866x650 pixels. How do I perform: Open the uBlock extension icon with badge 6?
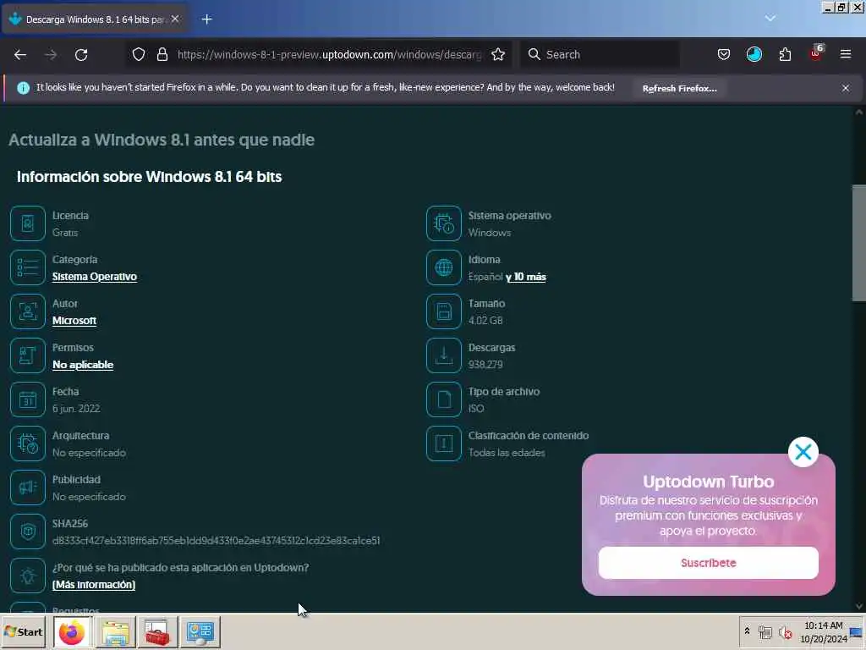(816, 53)
